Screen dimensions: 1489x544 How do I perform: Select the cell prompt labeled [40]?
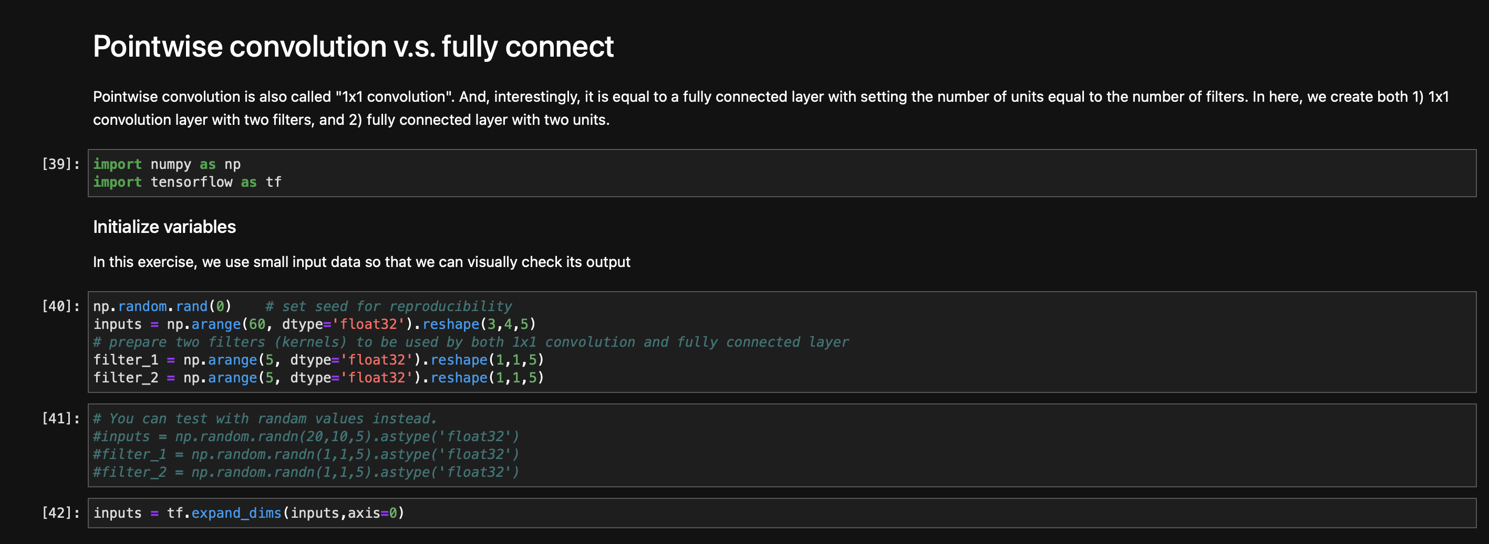click(x=60, y=306)
